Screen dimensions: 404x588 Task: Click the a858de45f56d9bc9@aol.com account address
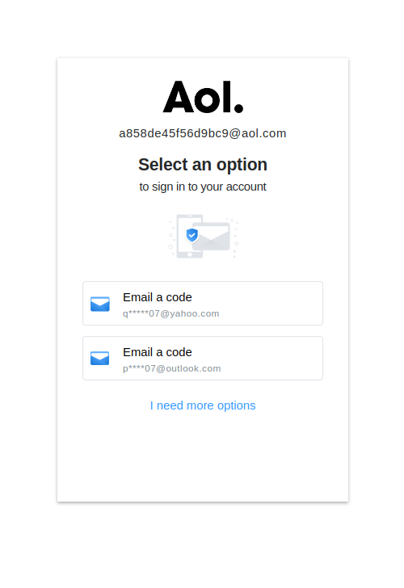[x=203, y=133]
